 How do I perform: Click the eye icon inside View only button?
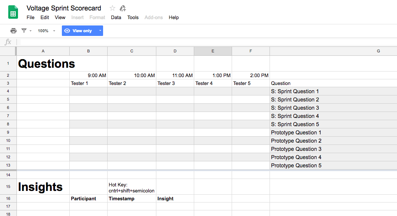point(68,31)
